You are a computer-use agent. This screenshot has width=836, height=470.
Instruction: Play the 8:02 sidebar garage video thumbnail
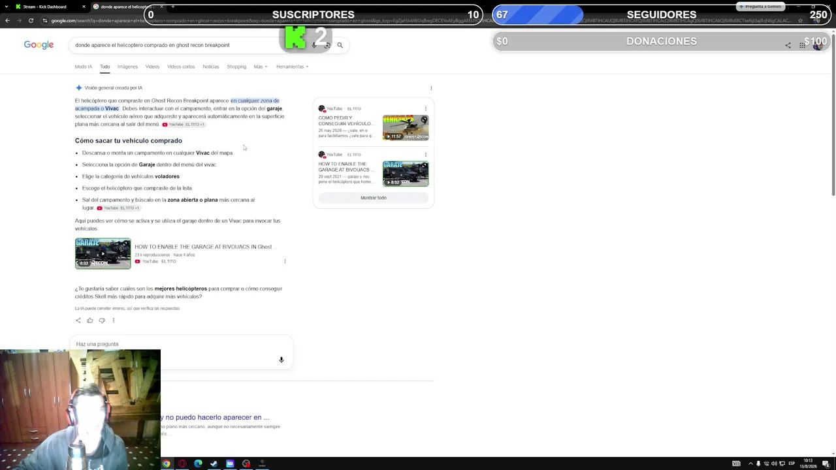click(406, 174)
